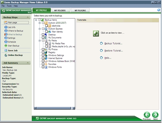Click the Windows Address Book icon

coord(46,61)
